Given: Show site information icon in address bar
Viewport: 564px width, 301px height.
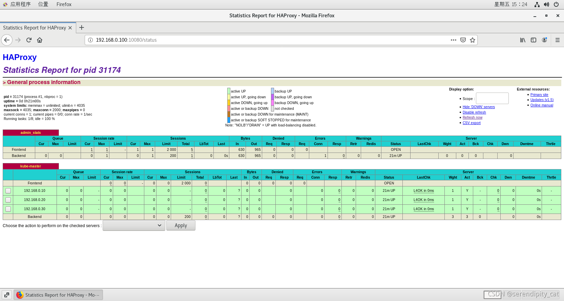Looking at the screenshot, I should pyautogui.click(x=90, y=40).
